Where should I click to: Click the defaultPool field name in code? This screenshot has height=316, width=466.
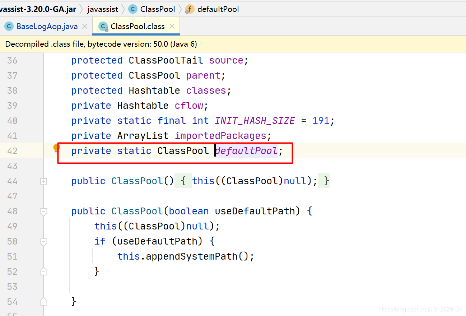coord(246,151)
